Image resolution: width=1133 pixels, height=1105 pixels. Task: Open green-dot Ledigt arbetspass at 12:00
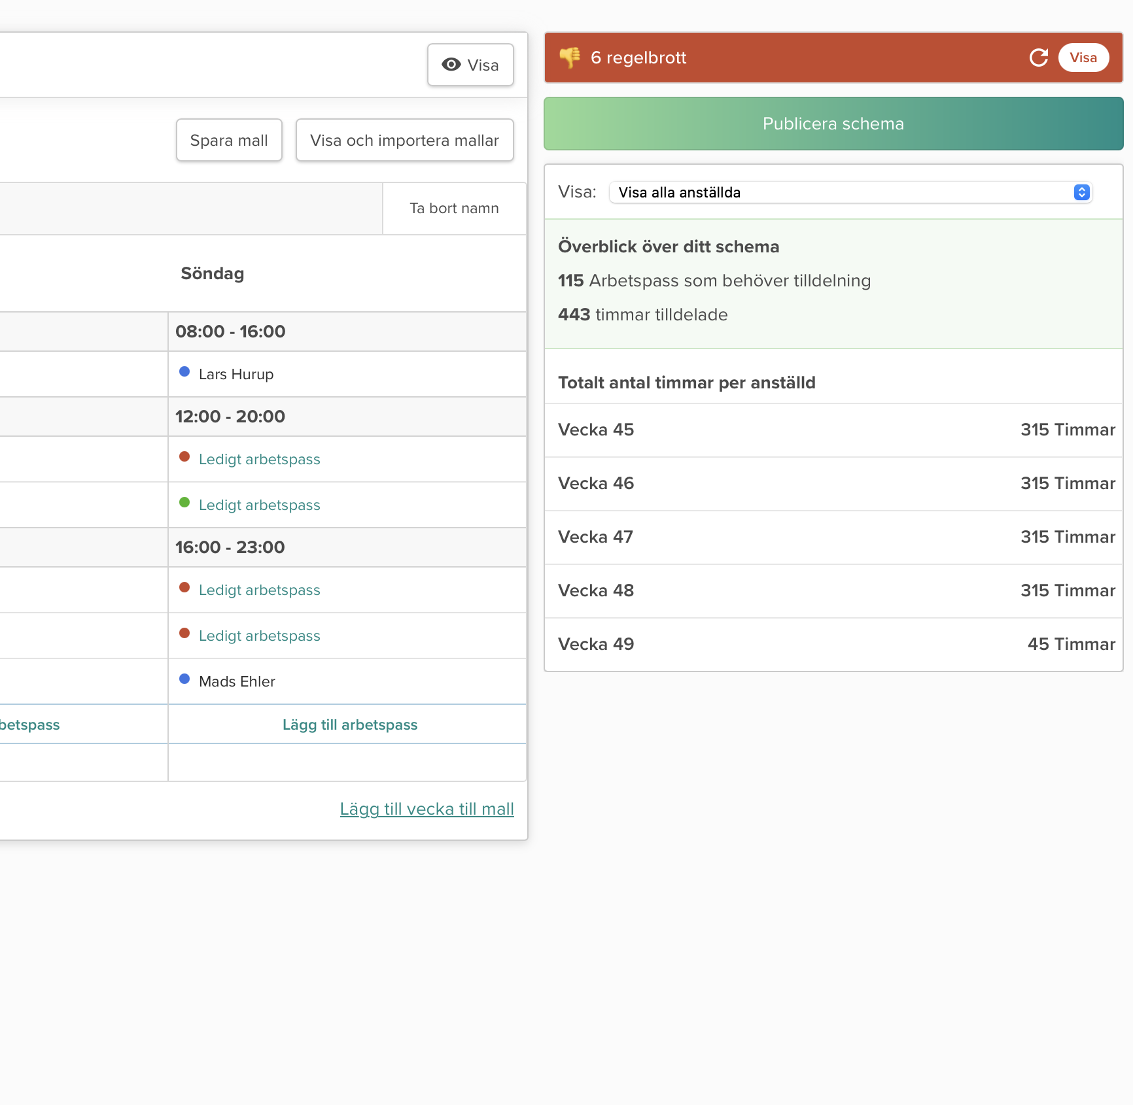point(259,505)
